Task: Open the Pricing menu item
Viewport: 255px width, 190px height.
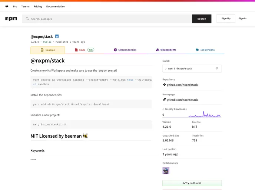Action: pos(38,7)
